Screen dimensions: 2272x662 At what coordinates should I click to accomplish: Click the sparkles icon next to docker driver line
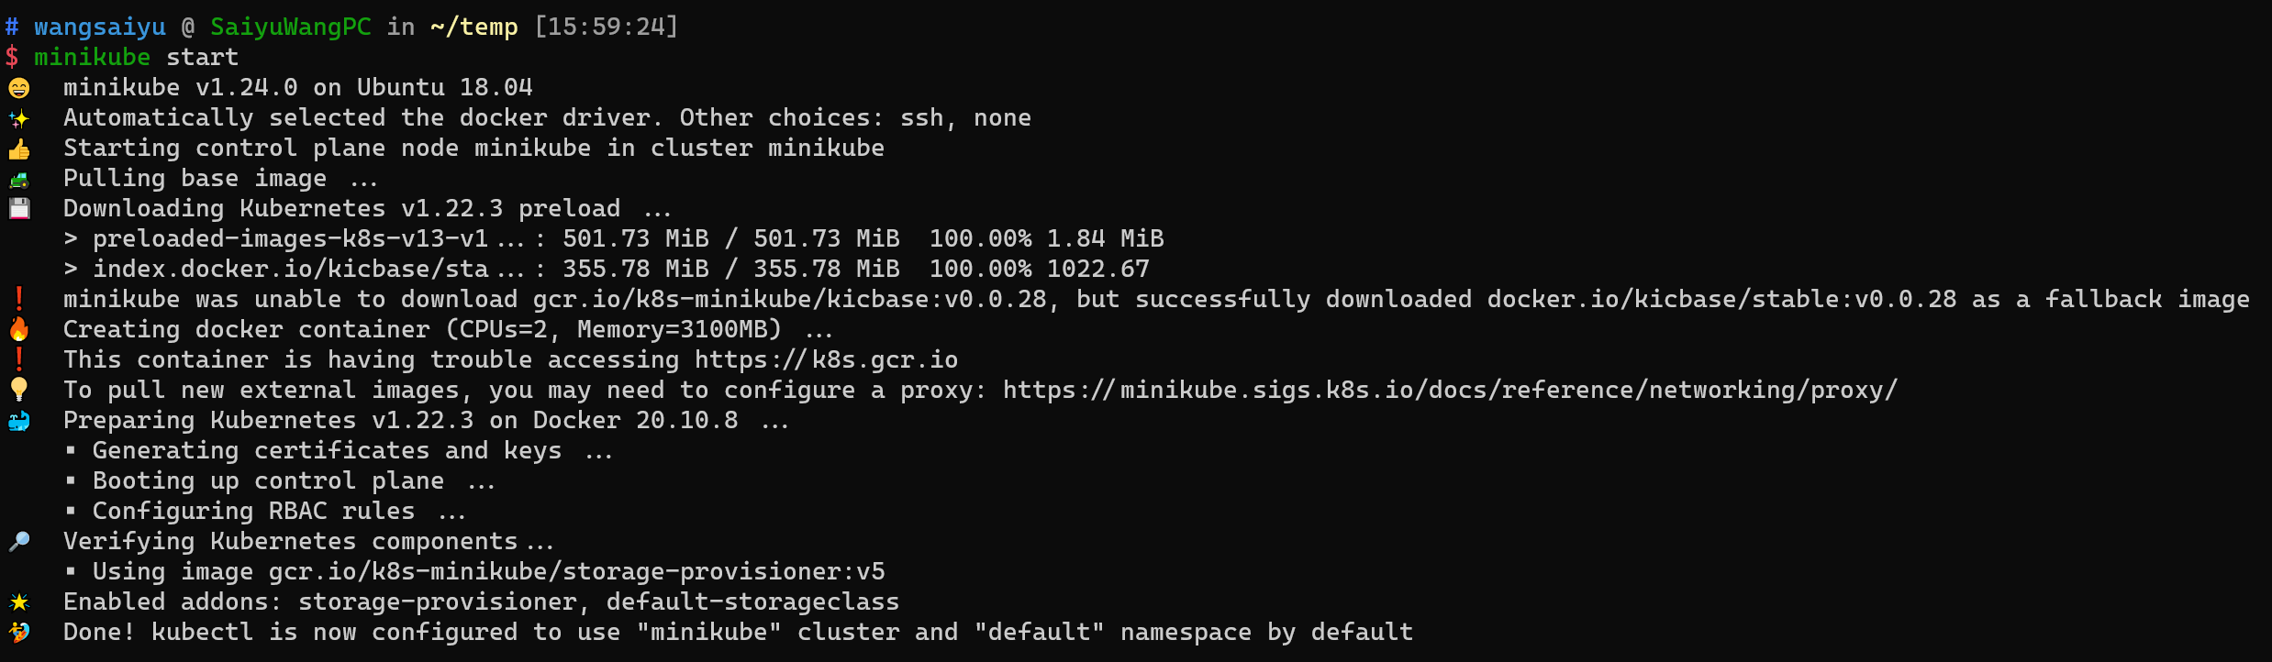tap(19, 118)
